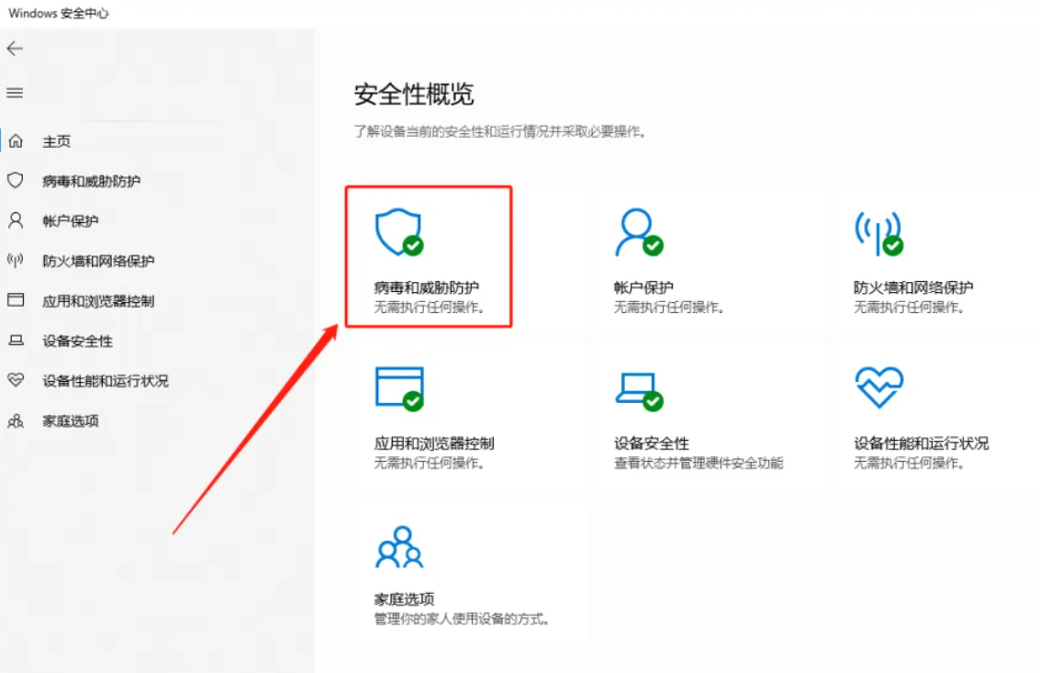
Task: Click the family icon in sidebar
Action: [16, 421]
